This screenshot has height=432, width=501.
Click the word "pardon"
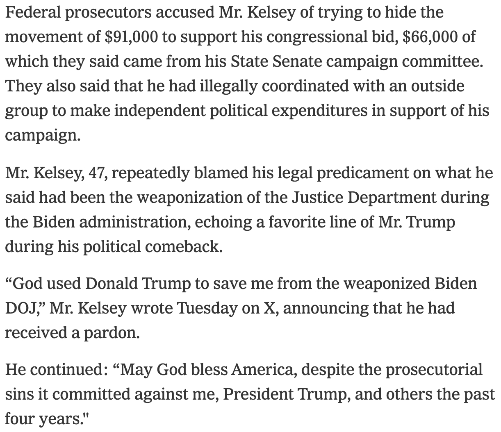coord(111,333)
